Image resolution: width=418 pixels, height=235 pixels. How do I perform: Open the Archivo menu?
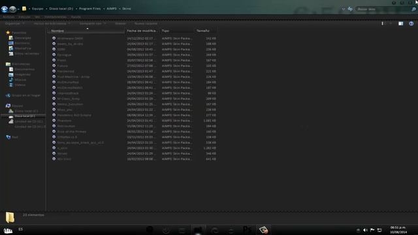tap(8, 17)
